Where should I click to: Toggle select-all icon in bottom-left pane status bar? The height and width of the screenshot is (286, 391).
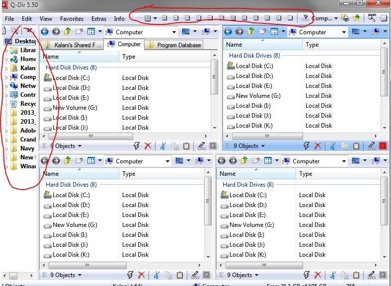point(207,275)
